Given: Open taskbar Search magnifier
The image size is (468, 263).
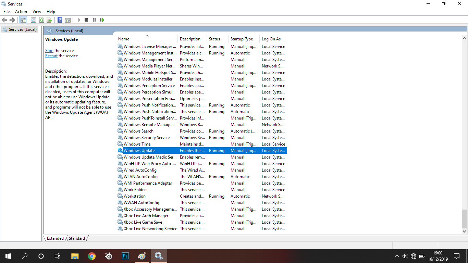Looking at the screenshot, I should [x=25, y=256].
